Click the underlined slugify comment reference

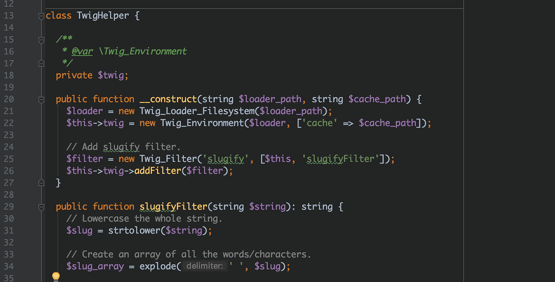tap(121, 146)
